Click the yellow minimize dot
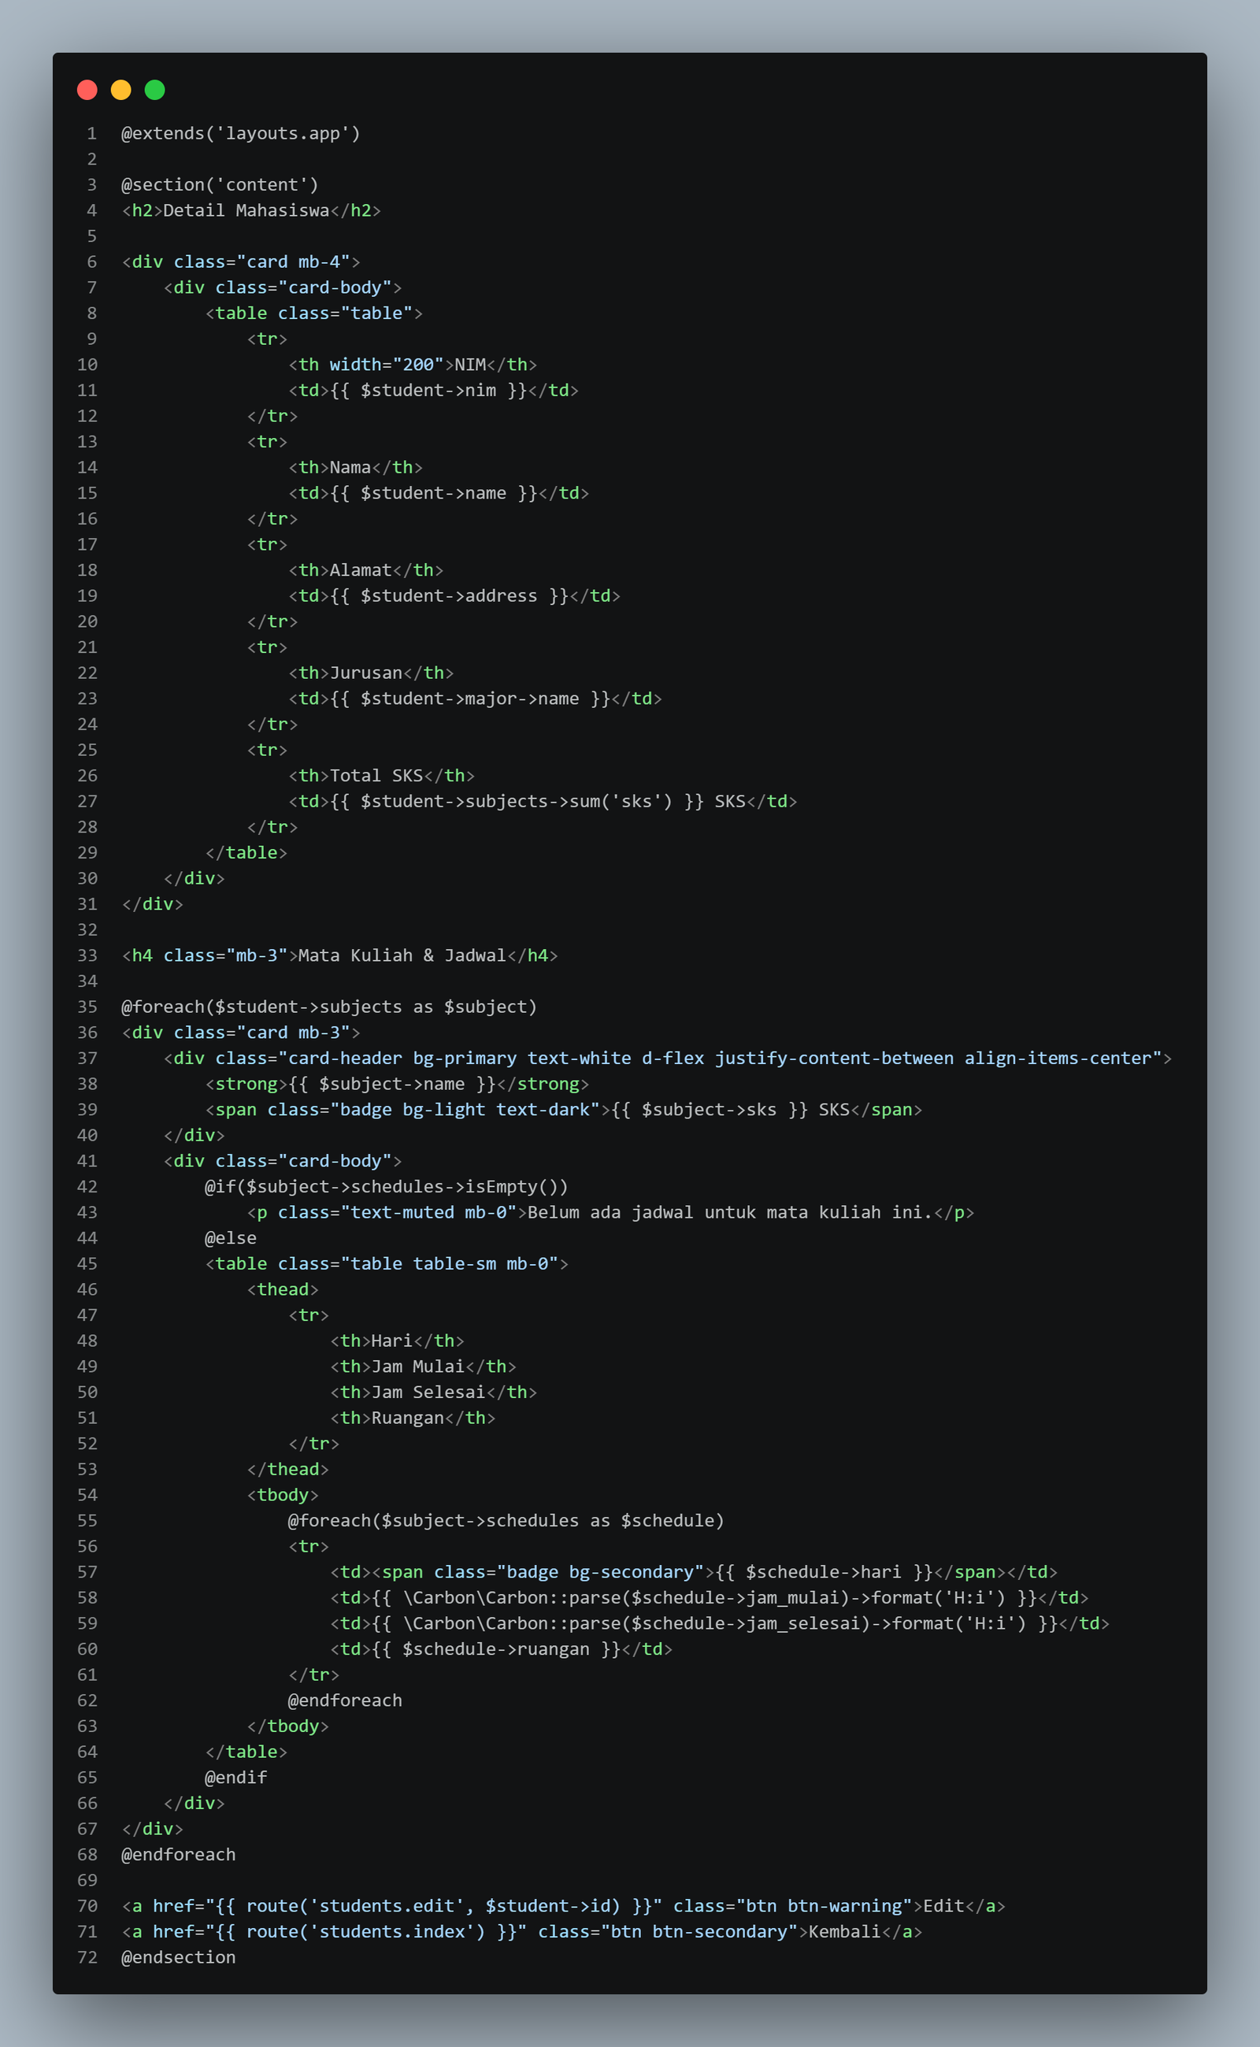The height and width of the screenshot is (2047, 1260). 120,90
